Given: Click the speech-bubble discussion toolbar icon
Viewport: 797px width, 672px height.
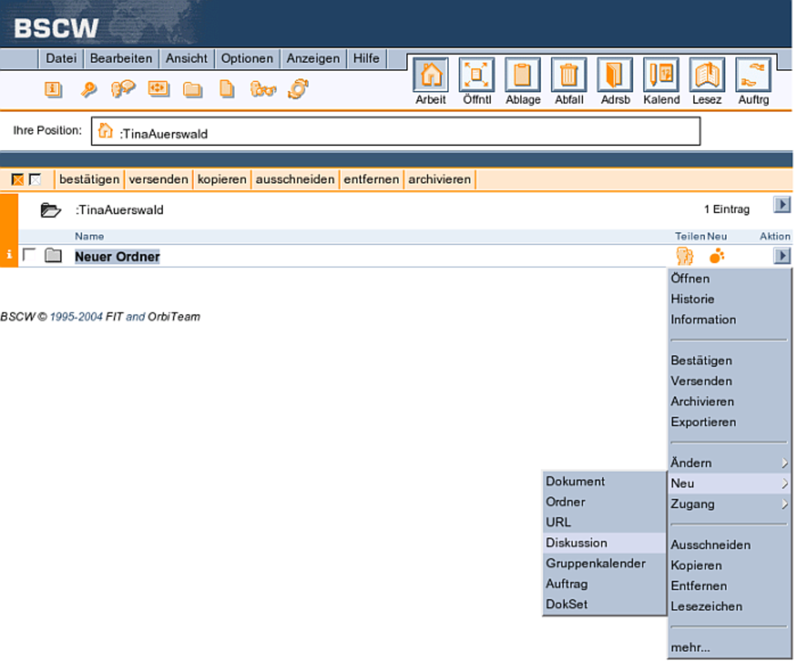Looking at the screenshot, I should pos(123,89).
